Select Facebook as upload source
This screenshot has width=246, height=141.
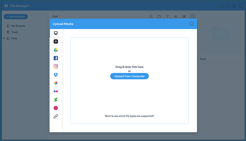[x=56, y=58]
